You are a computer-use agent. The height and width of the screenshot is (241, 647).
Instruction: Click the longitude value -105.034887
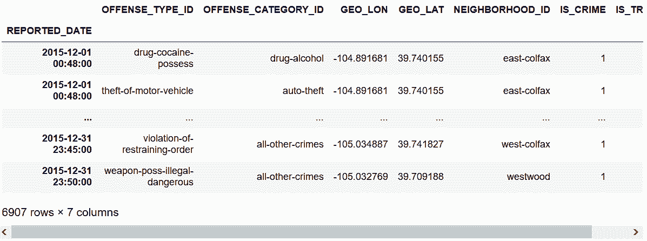[x=361, y=144]
